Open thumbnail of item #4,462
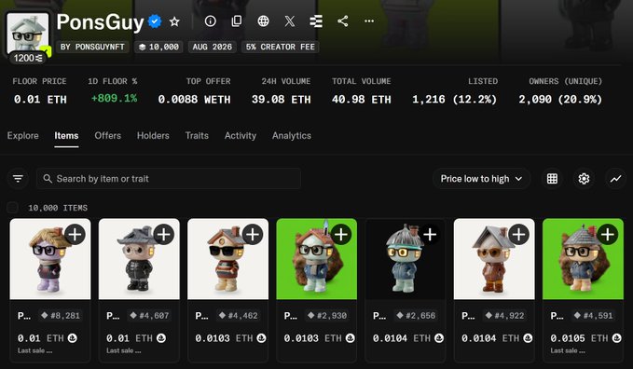The width and height of the screenshot is (633, 369). 227,259
